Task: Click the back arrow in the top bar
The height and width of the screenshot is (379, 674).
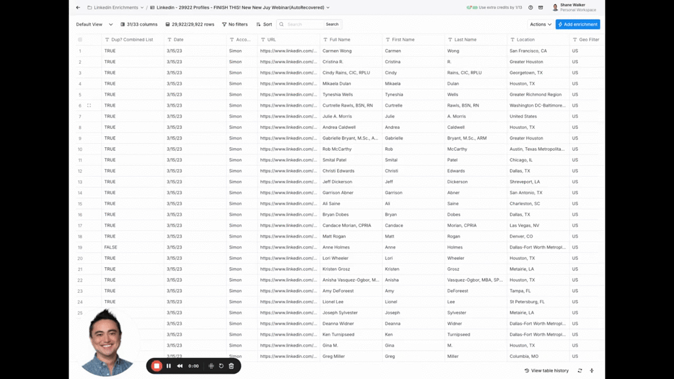Action: point(78,8)
